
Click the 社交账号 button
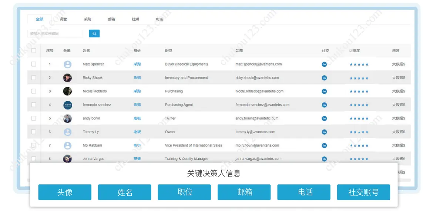click(363, 192)
